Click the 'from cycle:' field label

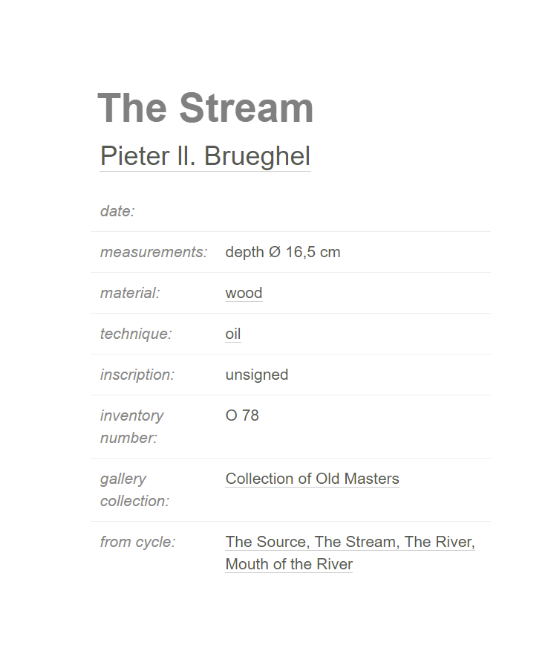[137, 542]
